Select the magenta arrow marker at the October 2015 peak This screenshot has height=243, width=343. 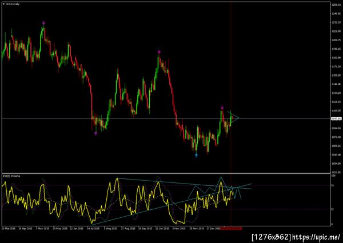coord(159,51)
